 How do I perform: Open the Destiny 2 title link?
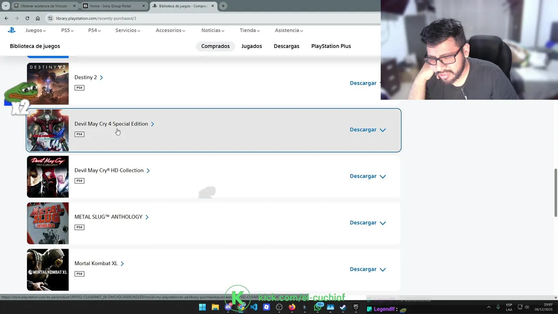(x=88, y=77)
